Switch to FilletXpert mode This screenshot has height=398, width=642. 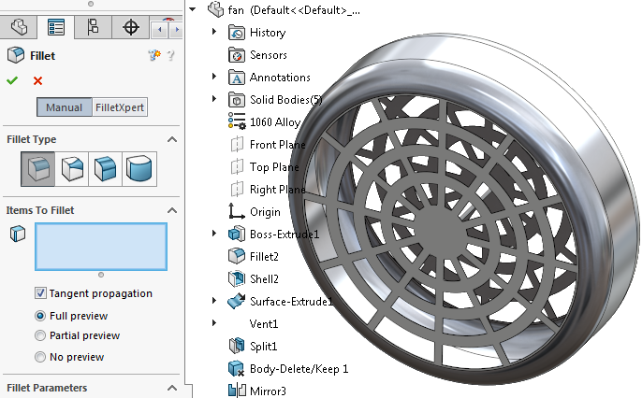[x=120, y=107]
